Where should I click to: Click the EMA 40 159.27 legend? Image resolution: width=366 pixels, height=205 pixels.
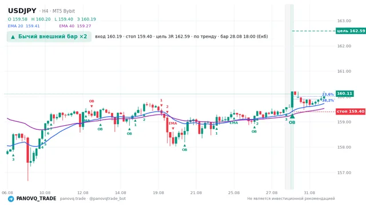point(75,26)
